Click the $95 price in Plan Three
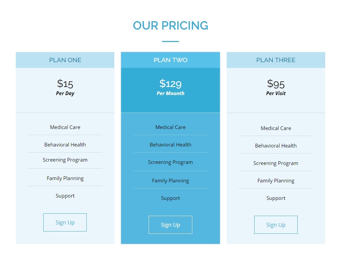The height and width of the screenshot is (254, 341). click(276, 83)
